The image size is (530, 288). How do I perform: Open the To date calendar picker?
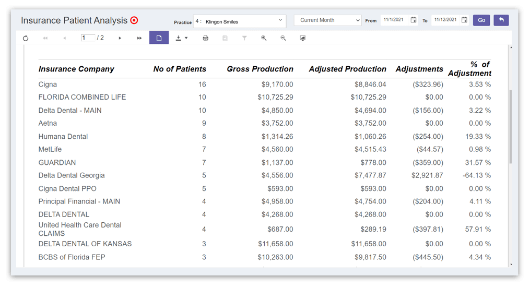(x=464, y=20)
